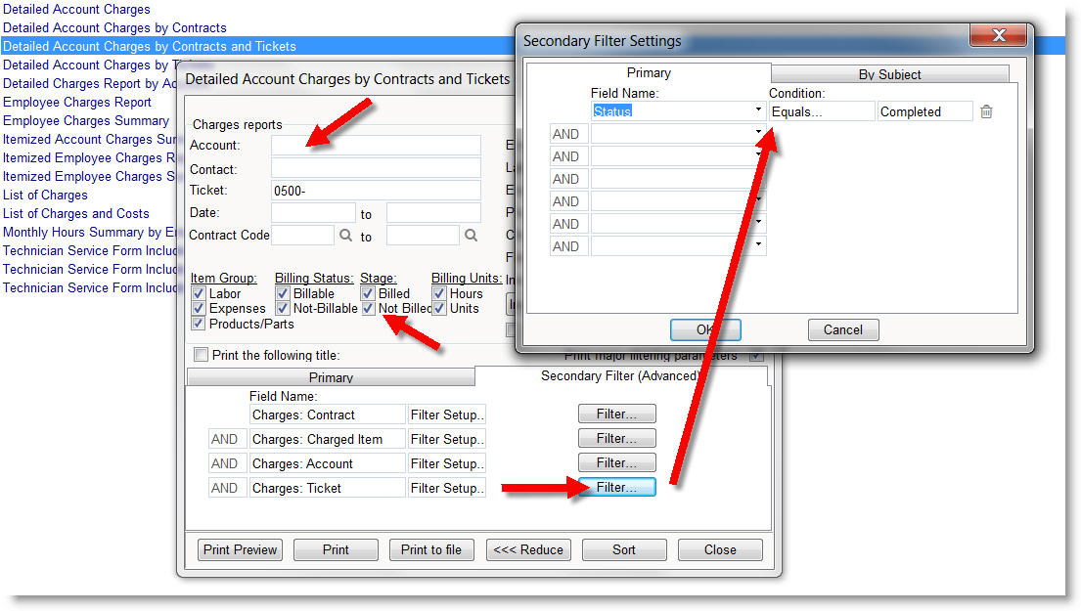
Task: Click OK in Secondary Filter Settings
Action: click(x=704, y=329)
